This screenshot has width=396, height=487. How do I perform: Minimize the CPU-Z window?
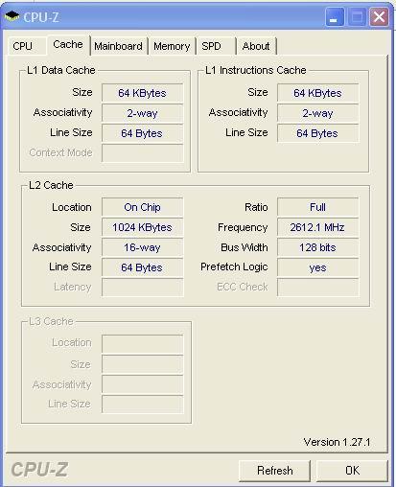335,16
